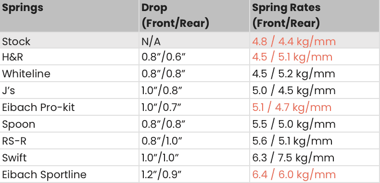Click the Spoon 5.5 / 5.0 kg/mm cell
Image resolution: width=380 pixels, height=183 pixels.
click(315, 124)
